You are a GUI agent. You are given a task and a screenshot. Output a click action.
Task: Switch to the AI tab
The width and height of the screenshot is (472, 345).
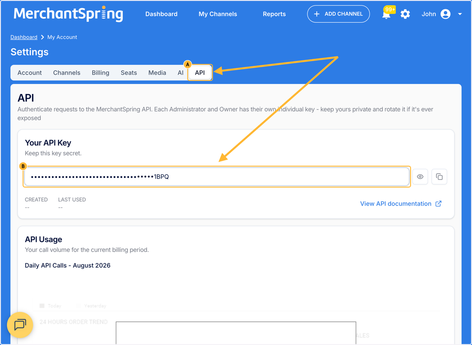click(x=181, y=73)
